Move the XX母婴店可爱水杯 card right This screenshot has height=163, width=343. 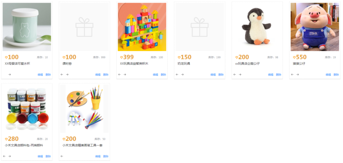click(x=10, y=74)
